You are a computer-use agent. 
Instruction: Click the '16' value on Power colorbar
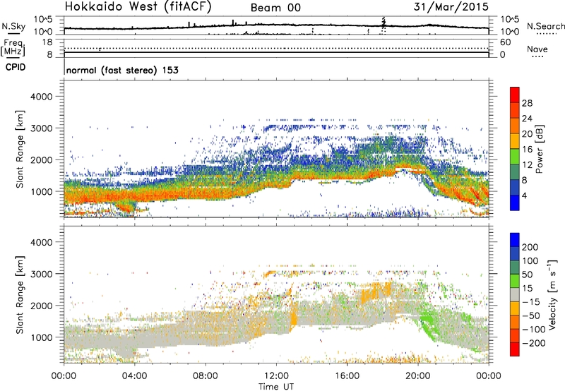527,150
